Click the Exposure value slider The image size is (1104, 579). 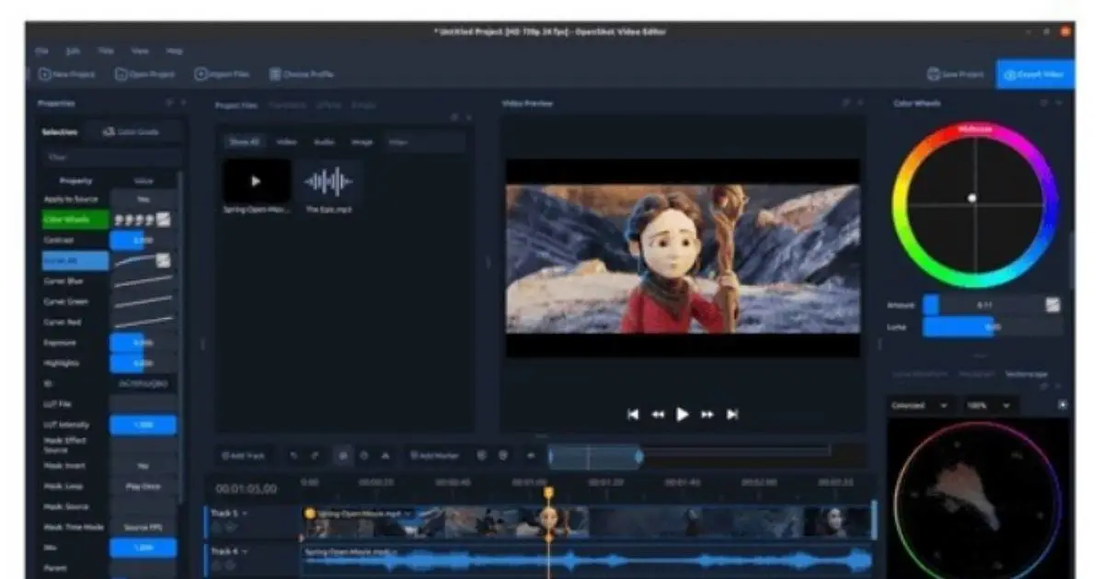(144, 343)
